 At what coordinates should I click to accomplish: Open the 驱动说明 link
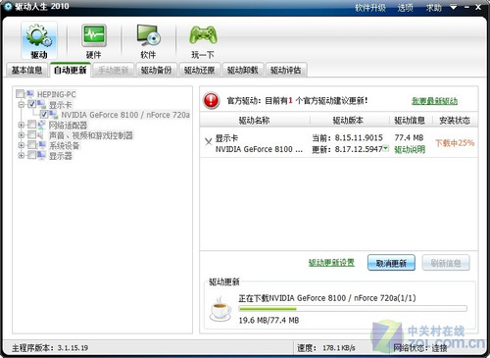(x=410, y=150)
